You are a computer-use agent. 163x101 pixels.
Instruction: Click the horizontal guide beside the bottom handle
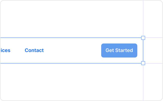pos(154,63)
